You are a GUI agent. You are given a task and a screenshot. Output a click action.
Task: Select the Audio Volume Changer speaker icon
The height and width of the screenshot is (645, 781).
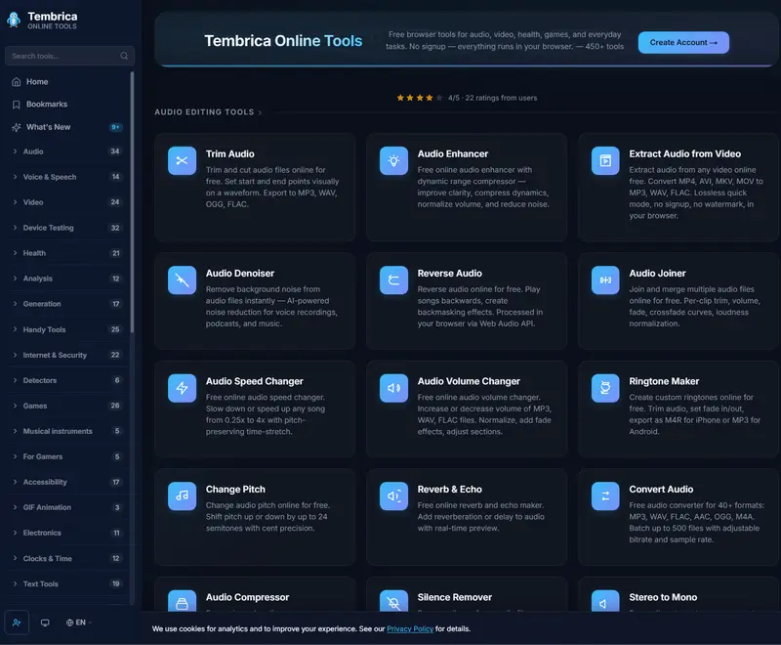393,388
